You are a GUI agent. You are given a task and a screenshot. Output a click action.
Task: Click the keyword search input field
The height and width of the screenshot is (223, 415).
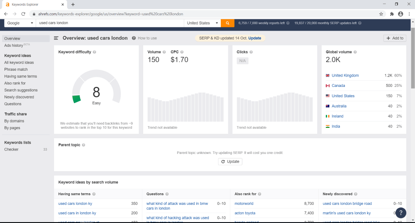pyautogui.click(x=110, y=23)
